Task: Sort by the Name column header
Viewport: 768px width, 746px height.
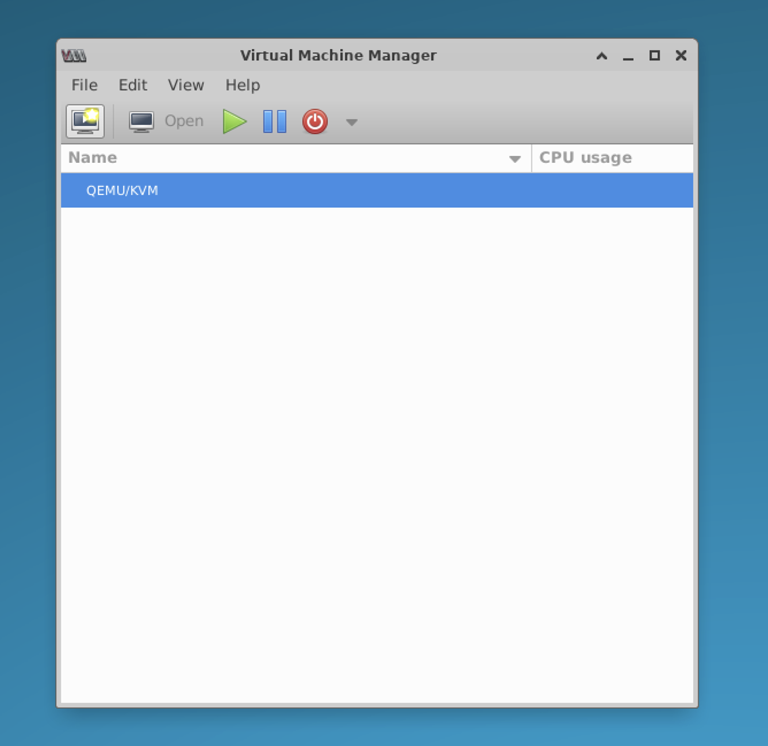Action: click(296, 158)
